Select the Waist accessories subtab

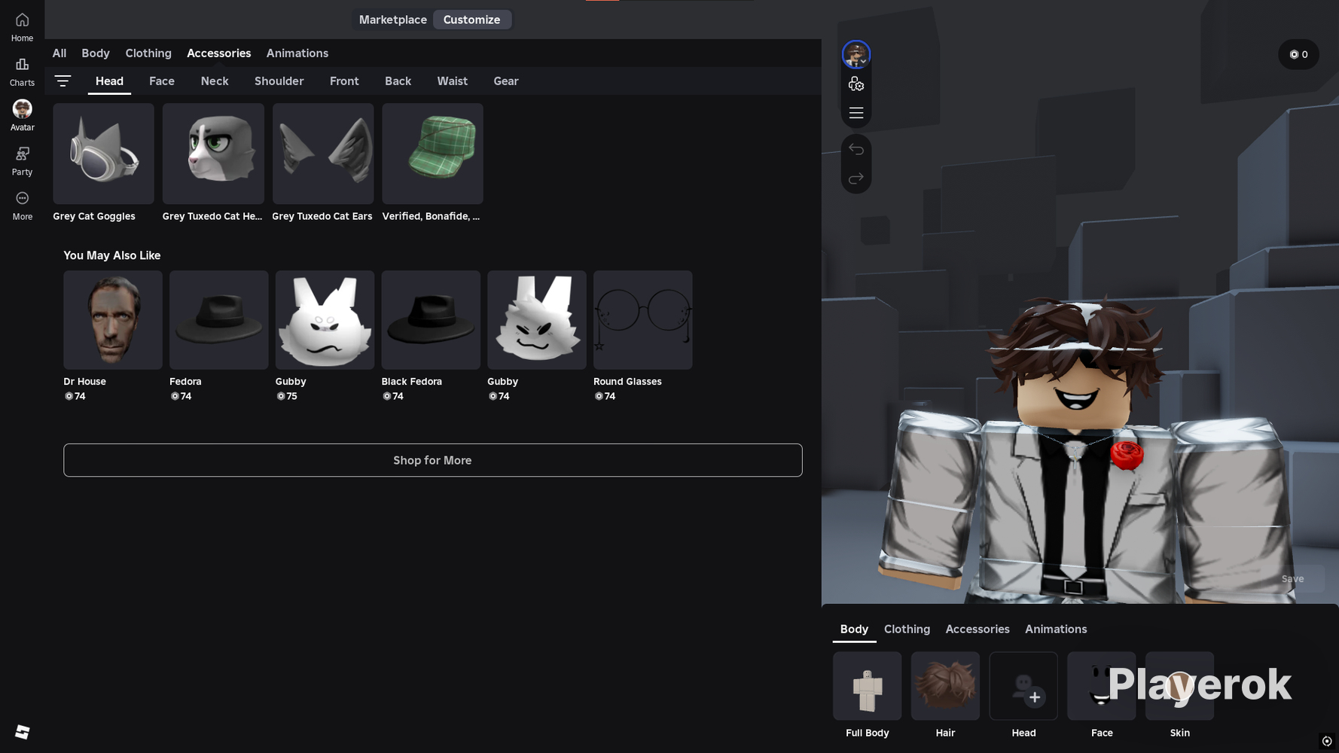[453, 81]
